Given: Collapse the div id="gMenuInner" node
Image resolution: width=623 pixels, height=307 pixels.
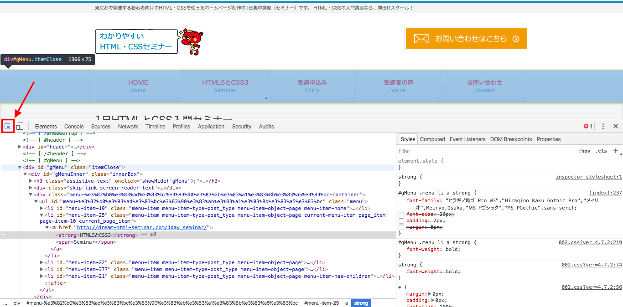Looking at the screenshot, I should pos(25,174).
